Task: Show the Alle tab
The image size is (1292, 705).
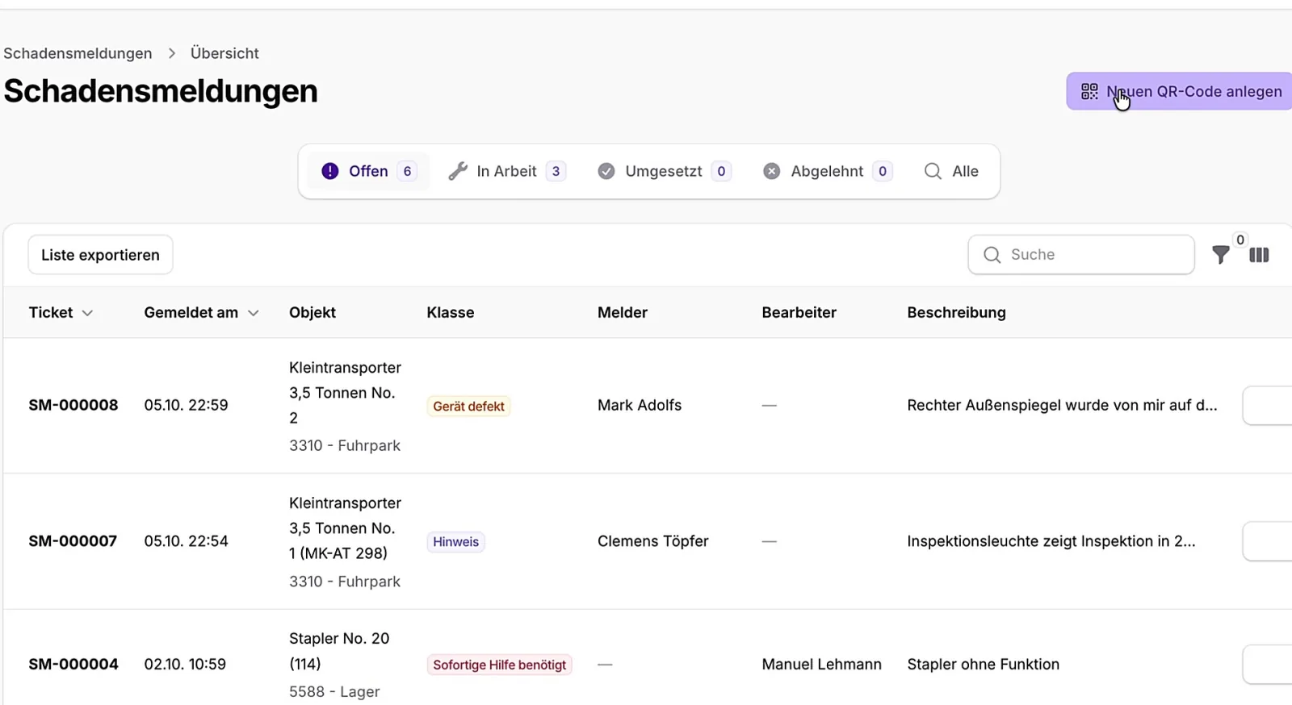Action: click(x=951, y=171)
